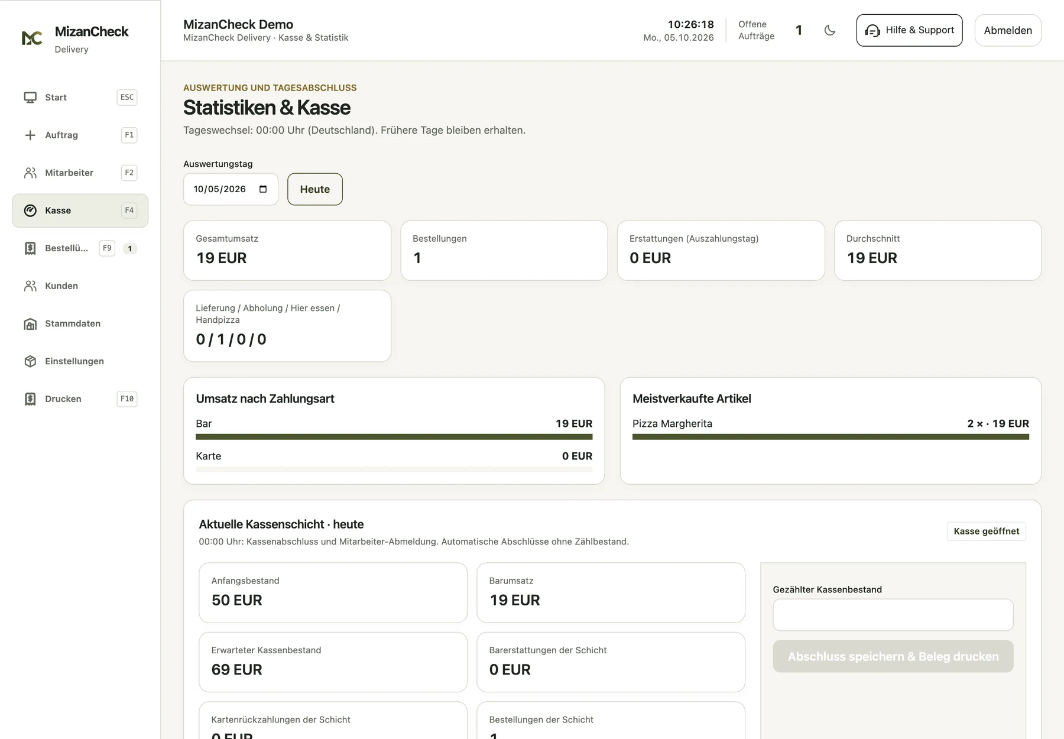This screenshot has height=739, width=1064.
Task: Click the Kasse gauge icon
Action: (x=30, y=210)
